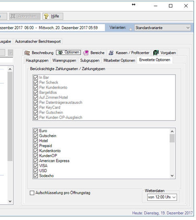Click the question mark Hilfe icon

coord(46,16)
